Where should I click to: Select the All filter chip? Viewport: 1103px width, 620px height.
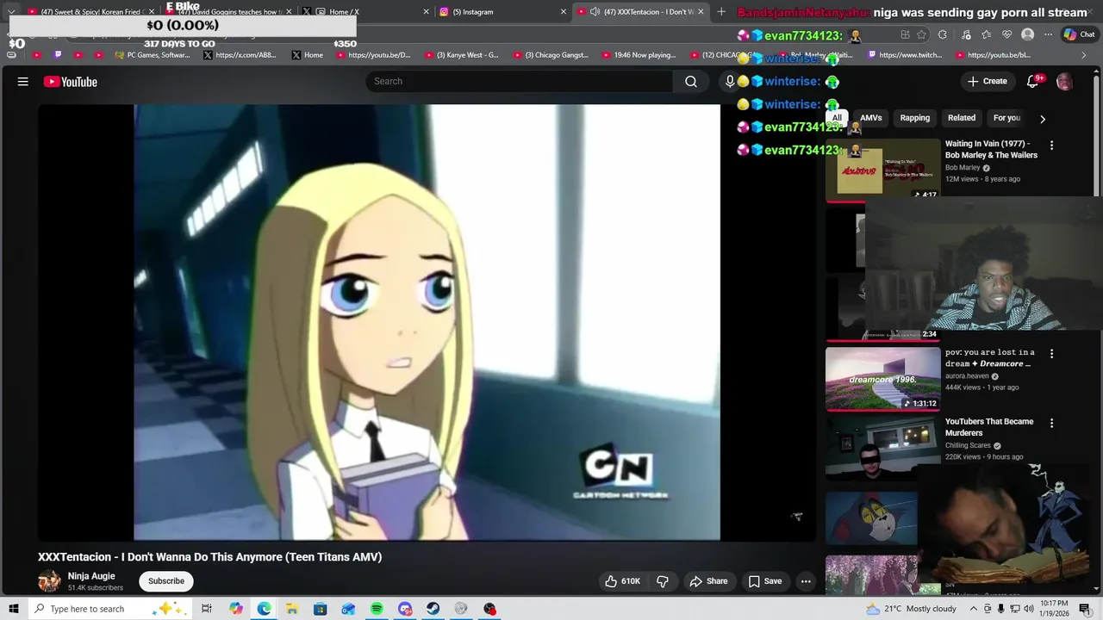point(837,118)
